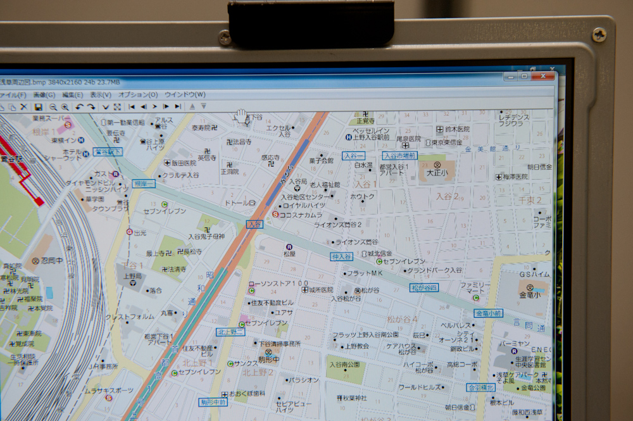Jump to first image with the |◀ icon
Screen dimensions: 633x421
tap(131, 106)
